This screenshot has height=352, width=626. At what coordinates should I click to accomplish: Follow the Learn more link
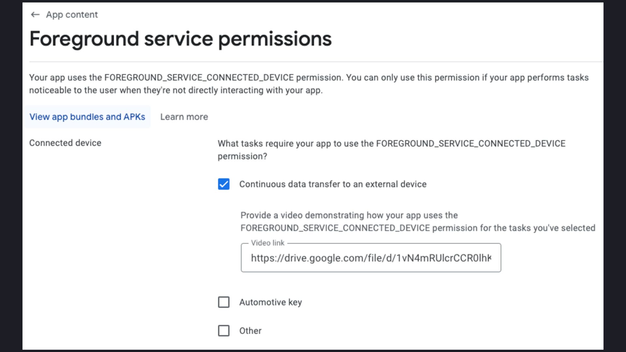tap(184, 117)
